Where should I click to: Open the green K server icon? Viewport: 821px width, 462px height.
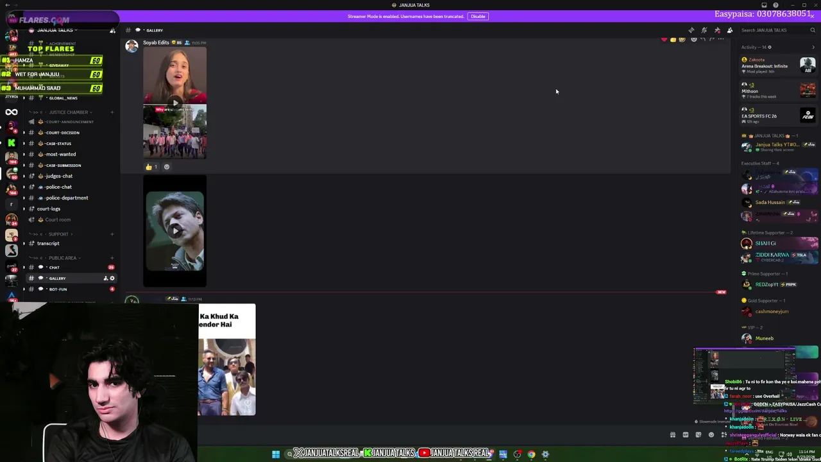pos(12,142)
